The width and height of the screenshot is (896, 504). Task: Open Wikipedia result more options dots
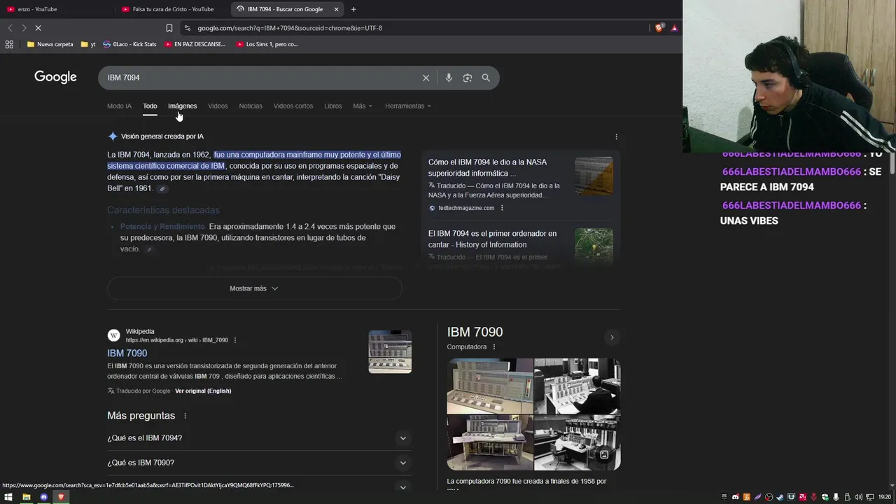point(235,340)
